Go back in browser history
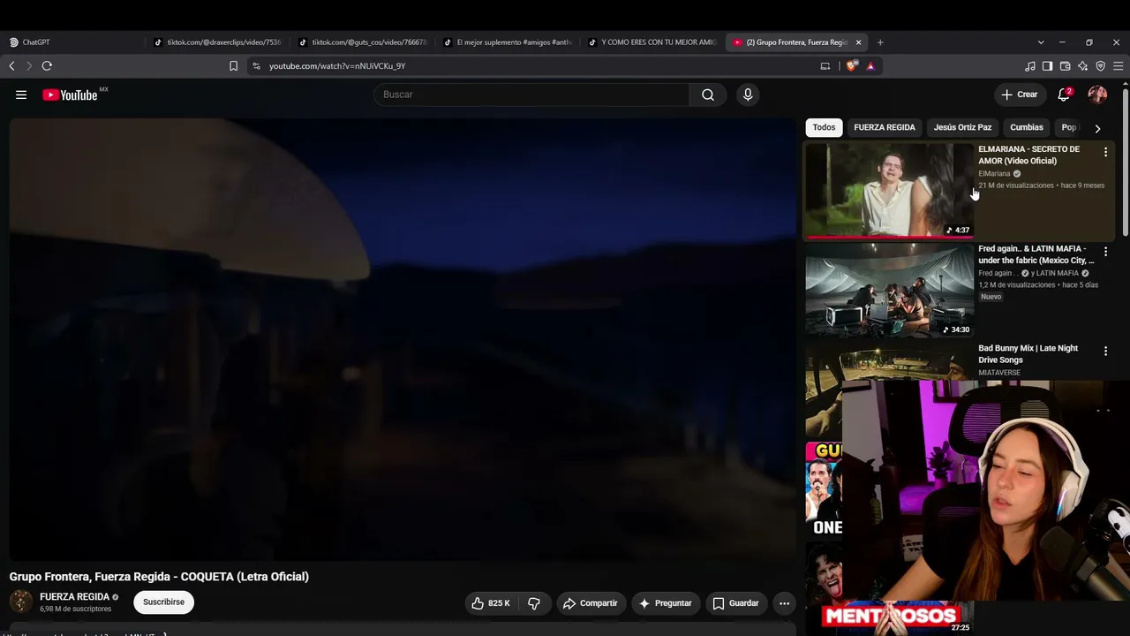Image resolution: width=1130 pixels, height=636 pixels. pyautogui.click(x=11, y=66)
